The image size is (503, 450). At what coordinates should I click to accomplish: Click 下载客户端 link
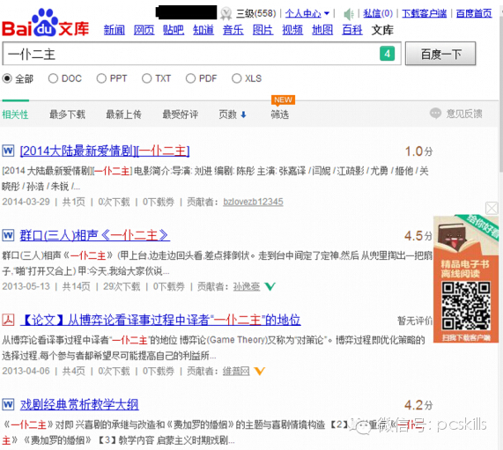point(424,13)
